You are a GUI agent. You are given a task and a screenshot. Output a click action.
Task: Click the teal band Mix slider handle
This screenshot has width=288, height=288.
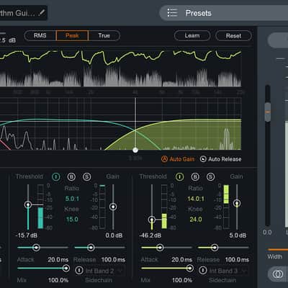click(x=66, y=268)
